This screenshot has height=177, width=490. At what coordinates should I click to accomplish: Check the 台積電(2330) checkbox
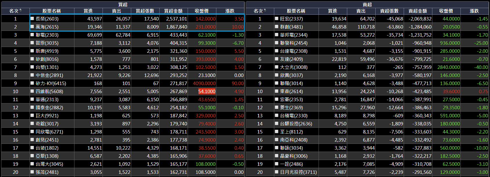click(277, 115)
